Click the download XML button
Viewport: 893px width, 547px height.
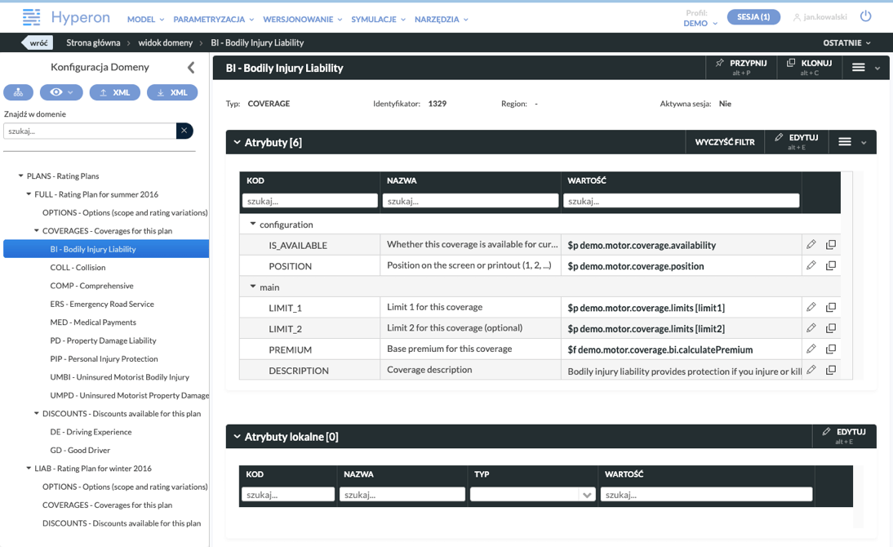[x=172, y=92]
